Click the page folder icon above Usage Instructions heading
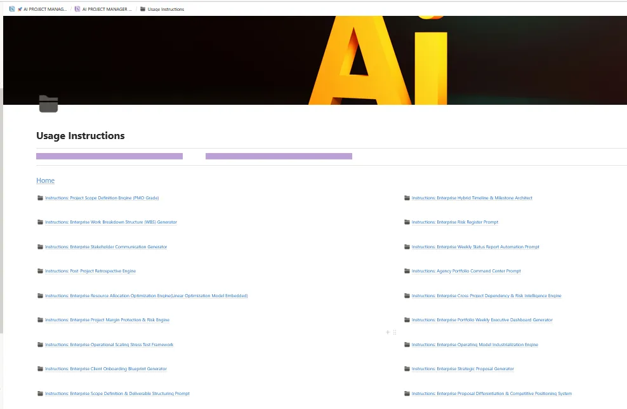This screenshot has width=627, height=409. click(x=48, y=104)
